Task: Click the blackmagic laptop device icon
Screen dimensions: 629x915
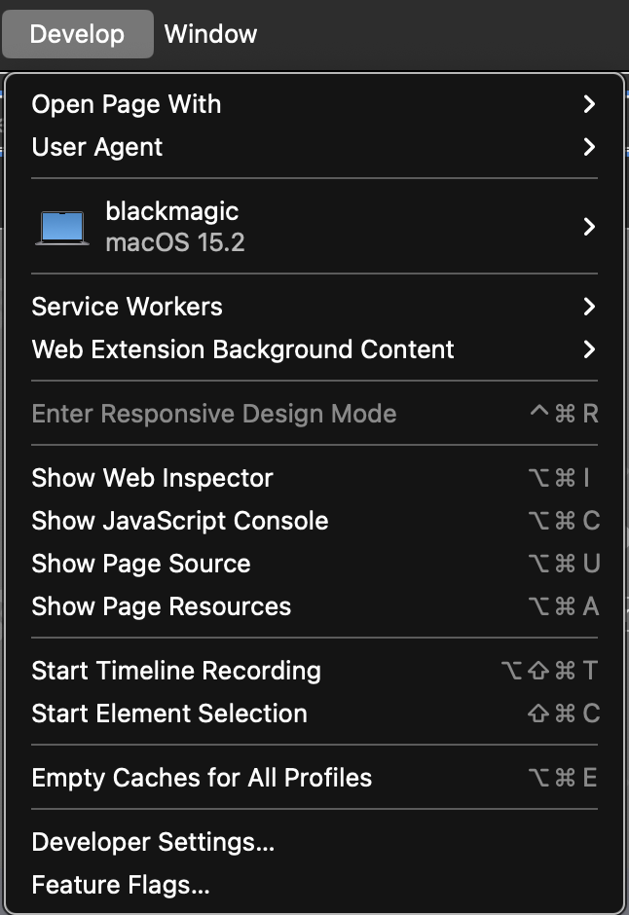Action: click(63, 227)
